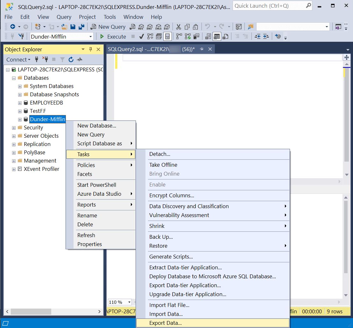Click the Execute query button
Viewport: 353px width, 328px height.
pos(113,36)
